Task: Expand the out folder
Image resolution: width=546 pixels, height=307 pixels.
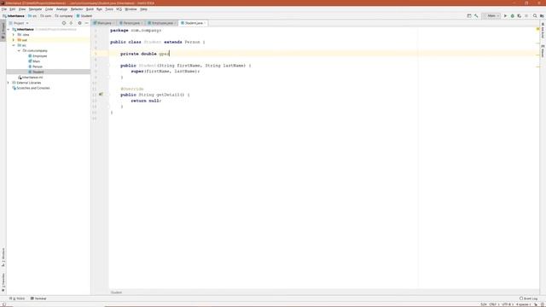Action: coord(14,40)
